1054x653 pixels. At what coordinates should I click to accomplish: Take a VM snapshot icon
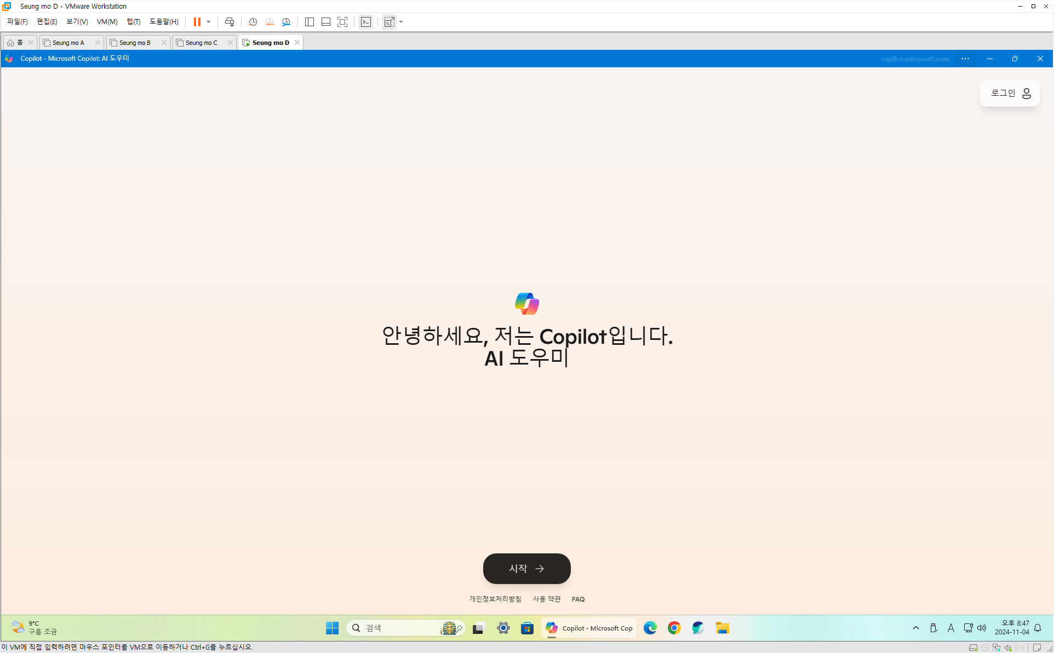pyautogui.click(x=253, y=22)
